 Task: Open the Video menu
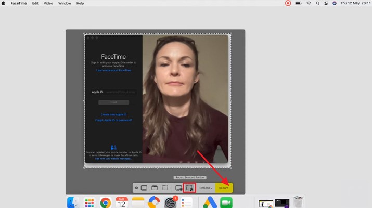pos(48,3)
